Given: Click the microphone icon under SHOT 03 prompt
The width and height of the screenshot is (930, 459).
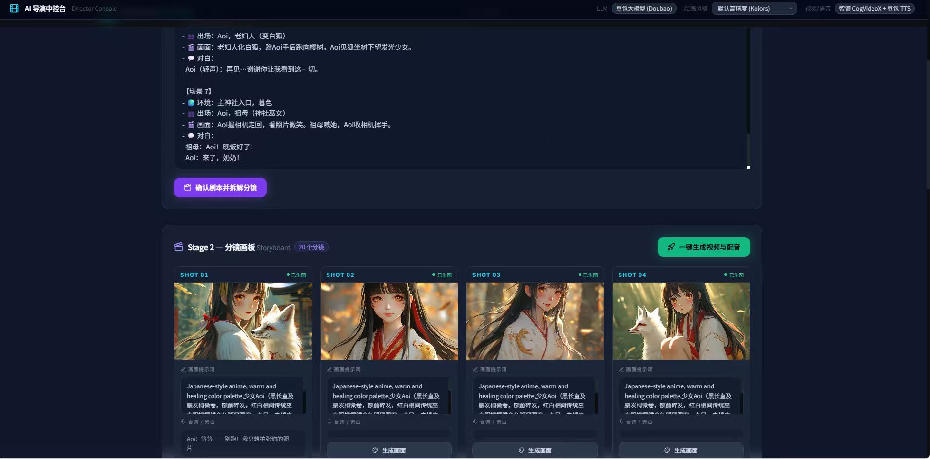Looking at the screenshot, I should pos(475,422).
